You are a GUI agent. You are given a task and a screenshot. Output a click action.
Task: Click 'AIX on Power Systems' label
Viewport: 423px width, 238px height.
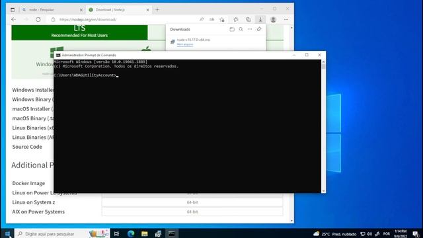(x=38, y=212)
